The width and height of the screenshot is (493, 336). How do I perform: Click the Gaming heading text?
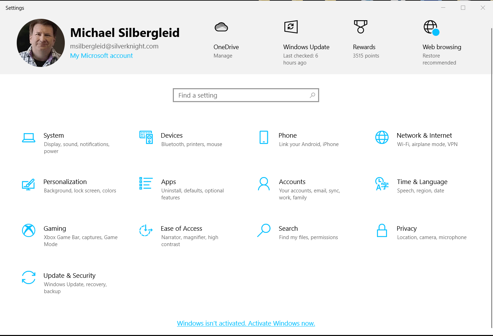[55, 229]
